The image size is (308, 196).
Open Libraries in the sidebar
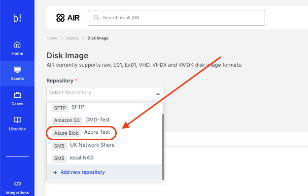pos(17,124)
